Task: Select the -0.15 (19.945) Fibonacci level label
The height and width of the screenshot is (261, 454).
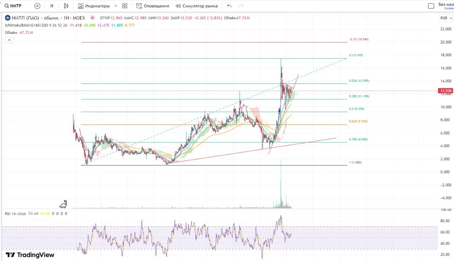Action: click(x=359, y=39)
